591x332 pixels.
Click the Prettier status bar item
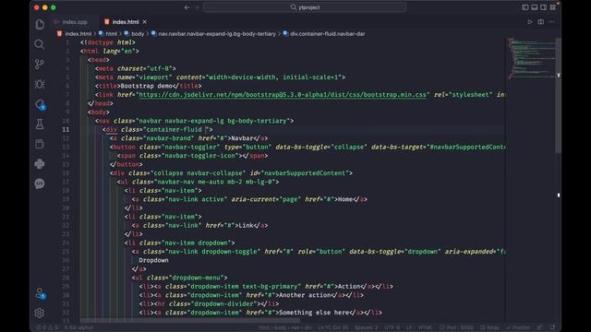[518, 327]
